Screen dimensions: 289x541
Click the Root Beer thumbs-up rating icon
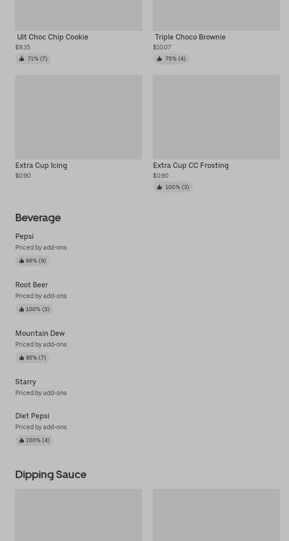[22, 309]
